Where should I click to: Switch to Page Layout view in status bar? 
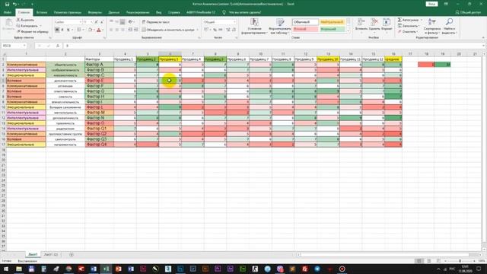429,261
